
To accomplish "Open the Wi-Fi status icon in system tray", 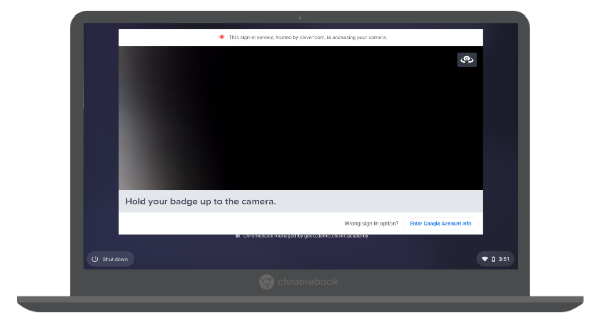I will coord(484,259).
